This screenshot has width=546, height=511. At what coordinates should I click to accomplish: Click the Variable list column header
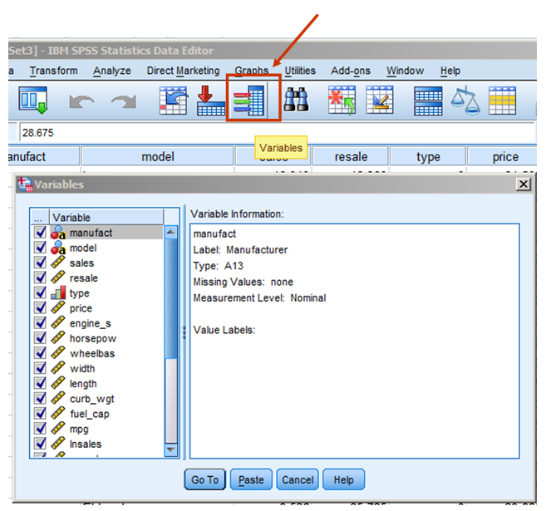[107, 217]
